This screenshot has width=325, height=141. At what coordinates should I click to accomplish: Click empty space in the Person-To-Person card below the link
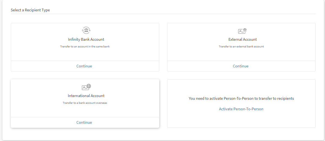[x=241, y=120]
